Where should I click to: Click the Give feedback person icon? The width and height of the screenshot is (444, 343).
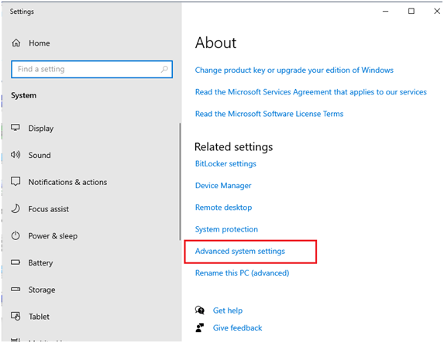[x=200, y=328]
